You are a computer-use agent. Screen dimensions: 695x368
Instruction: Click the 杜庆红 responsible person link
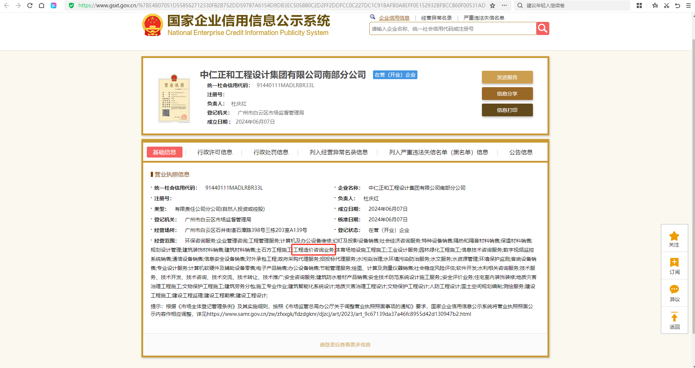coord(239,104)
